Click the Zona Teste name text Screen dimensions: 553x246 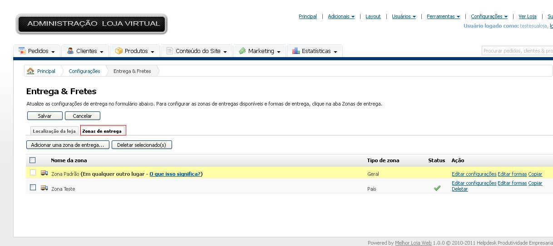pyautogui.click(x=63, y=189)
